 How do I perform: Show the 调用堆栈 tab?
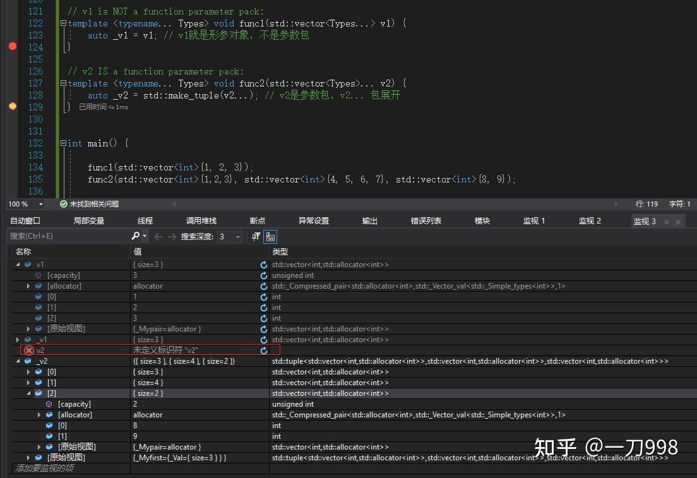click(201, 221)
